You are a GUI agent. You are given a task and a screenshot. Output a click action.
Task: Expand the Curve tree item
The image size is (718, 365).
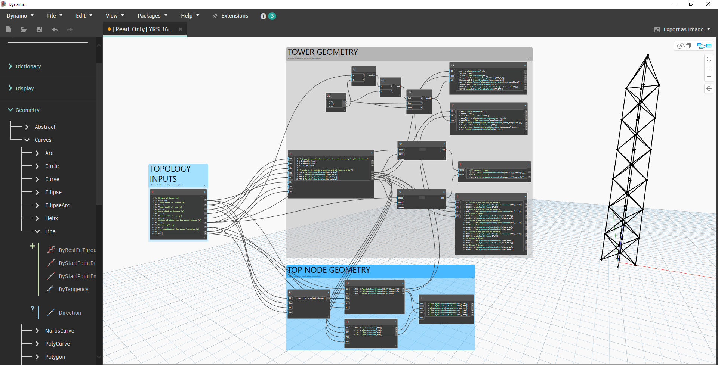point(37,179)
